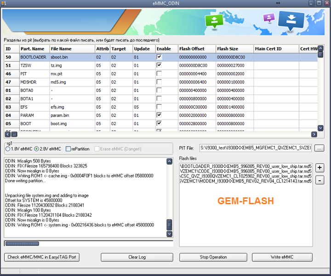Image resolution: width=331 pixels, height=276 pixels.
Task: Click row header ID 03
Action: (12, 107)
